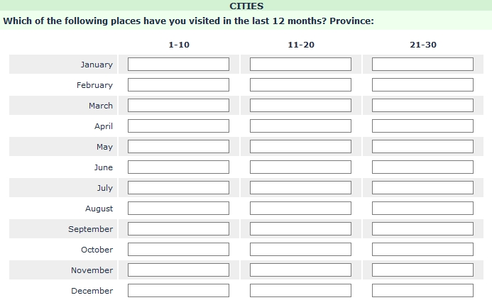Select the January 21-30 text box
Viewport: 492px width, 305px height.
pos(422,65)
